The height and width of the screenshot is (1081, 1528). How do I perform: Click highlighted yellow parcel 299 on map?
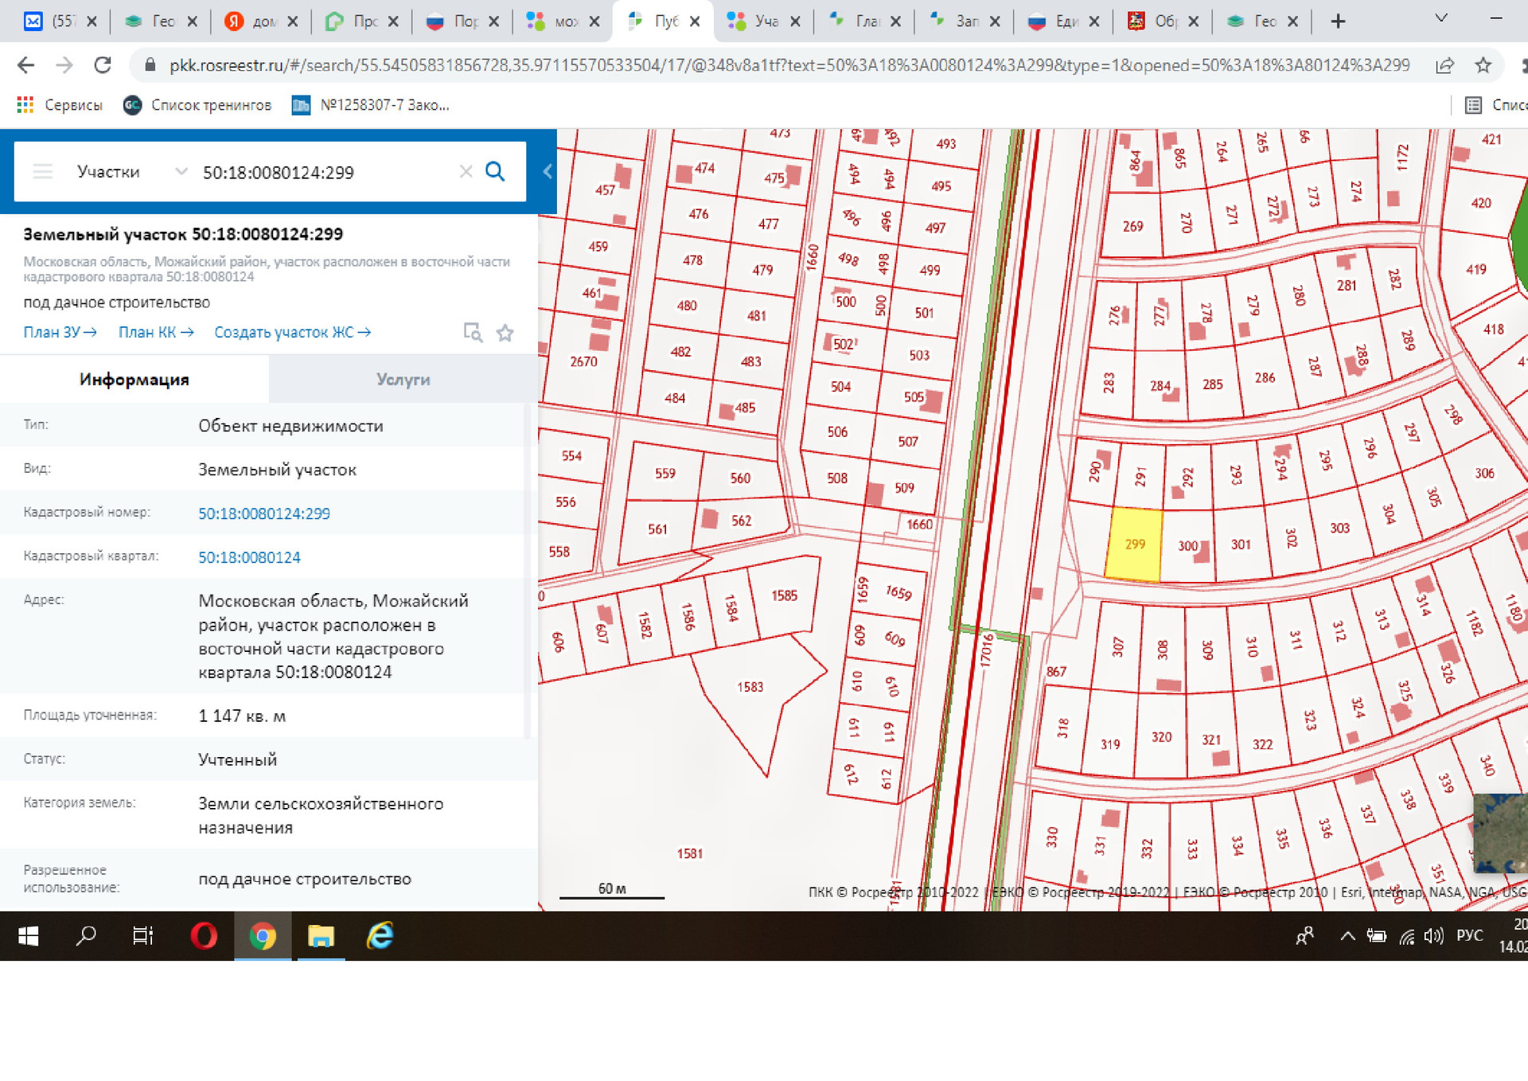(x=1134, y=545)
